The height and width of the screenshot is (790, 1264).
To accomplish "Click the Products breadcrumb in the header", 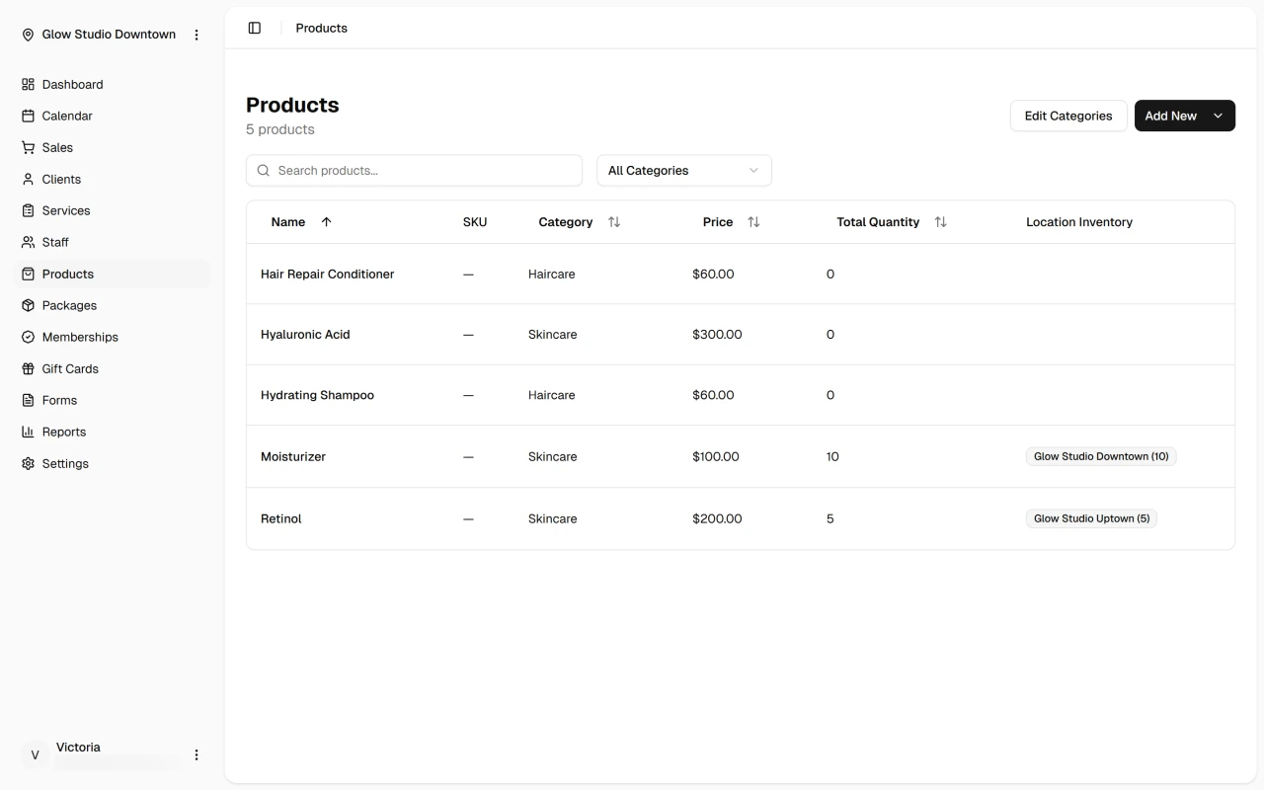I will click(322, 28).
